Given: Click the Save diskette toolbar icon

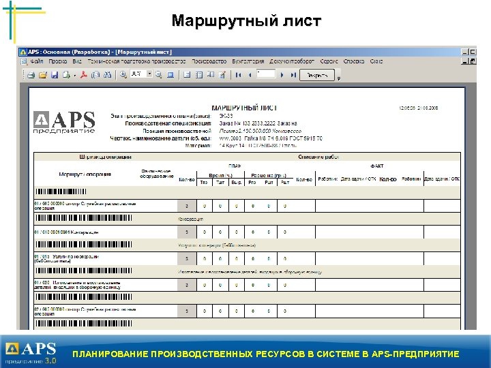Looking at the screenshot, I should coord(55,75).
